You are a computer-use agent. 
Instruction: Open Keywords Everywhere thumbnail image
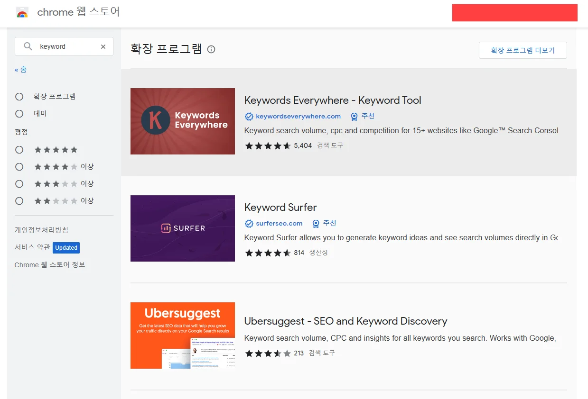(x=183, y=121)
